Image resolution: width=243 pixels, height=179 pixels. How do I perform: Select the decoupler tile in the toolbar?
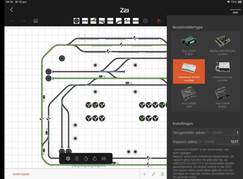pos(127,21)
